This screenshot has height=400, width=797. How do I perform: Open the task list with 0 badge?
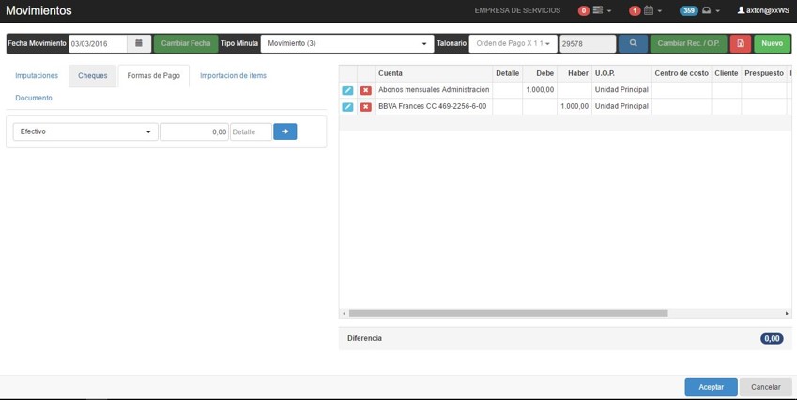(x=596, y=10)
